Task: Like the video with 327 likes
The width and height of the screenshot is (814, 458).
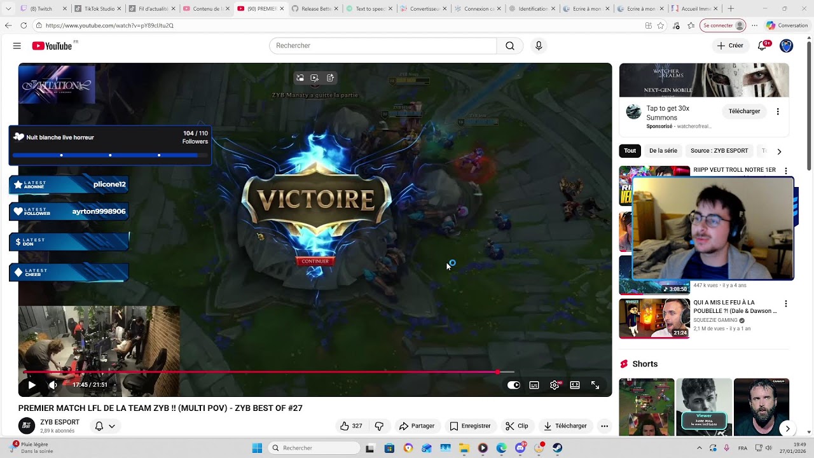Action: [x=351, y=426]
